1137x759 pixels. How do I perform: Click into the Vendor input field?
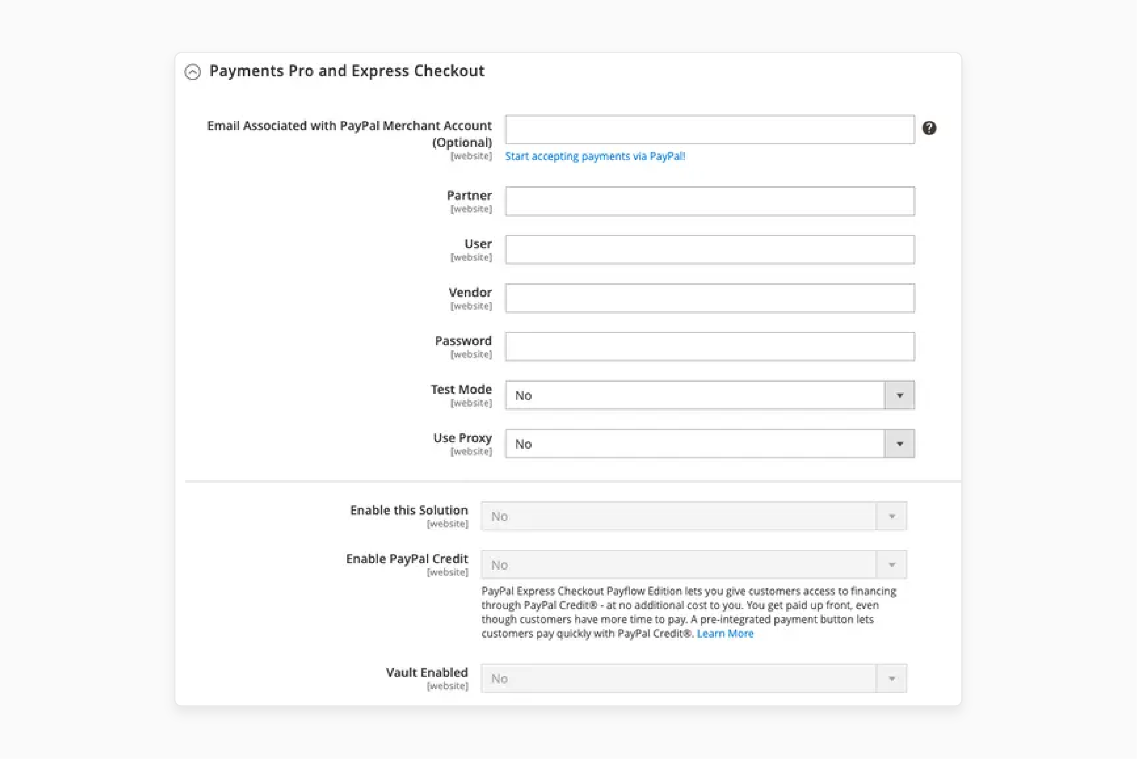pyautogui.click(x=710, y=298)
